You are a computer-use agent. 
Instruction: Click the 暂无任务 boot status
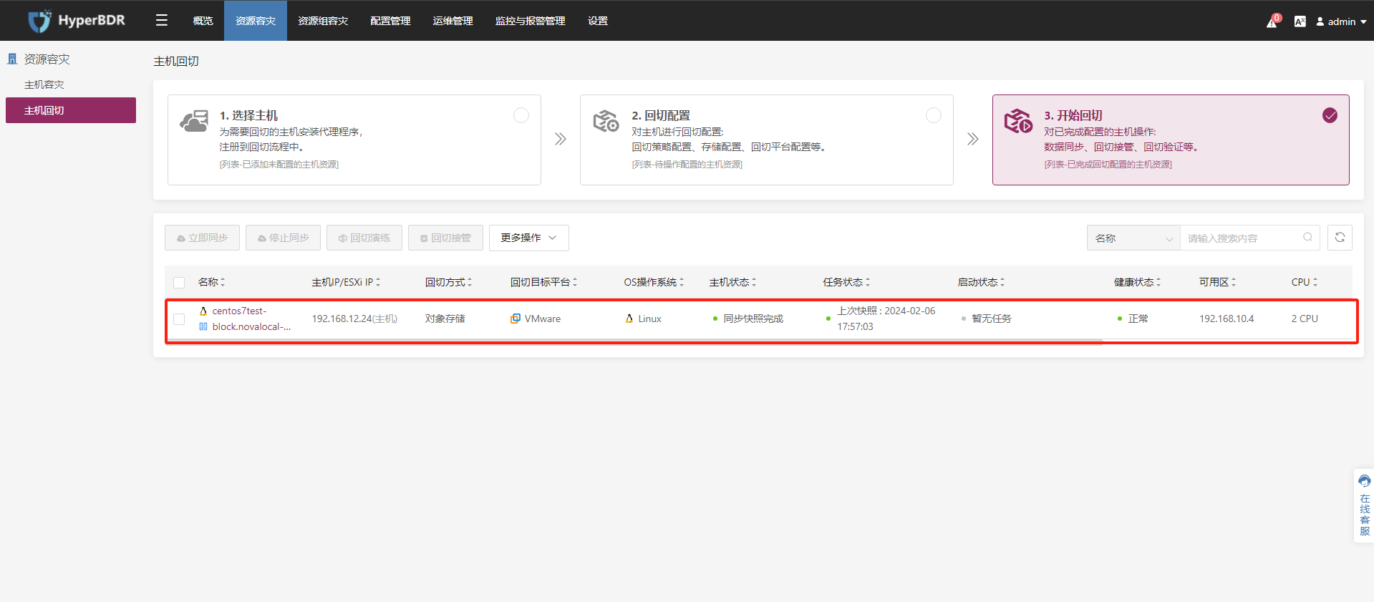992,319
